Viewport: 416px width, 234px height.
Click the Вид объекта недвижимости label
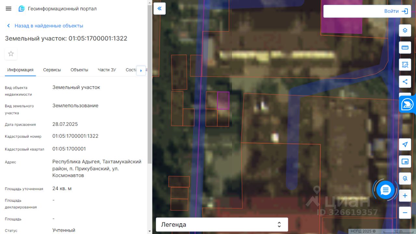[18, 91]
